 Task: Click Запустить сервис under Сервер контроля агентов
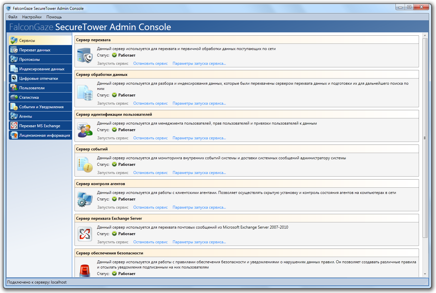click(113, 207)
